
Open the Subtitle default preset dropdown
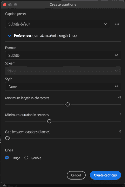57,24
